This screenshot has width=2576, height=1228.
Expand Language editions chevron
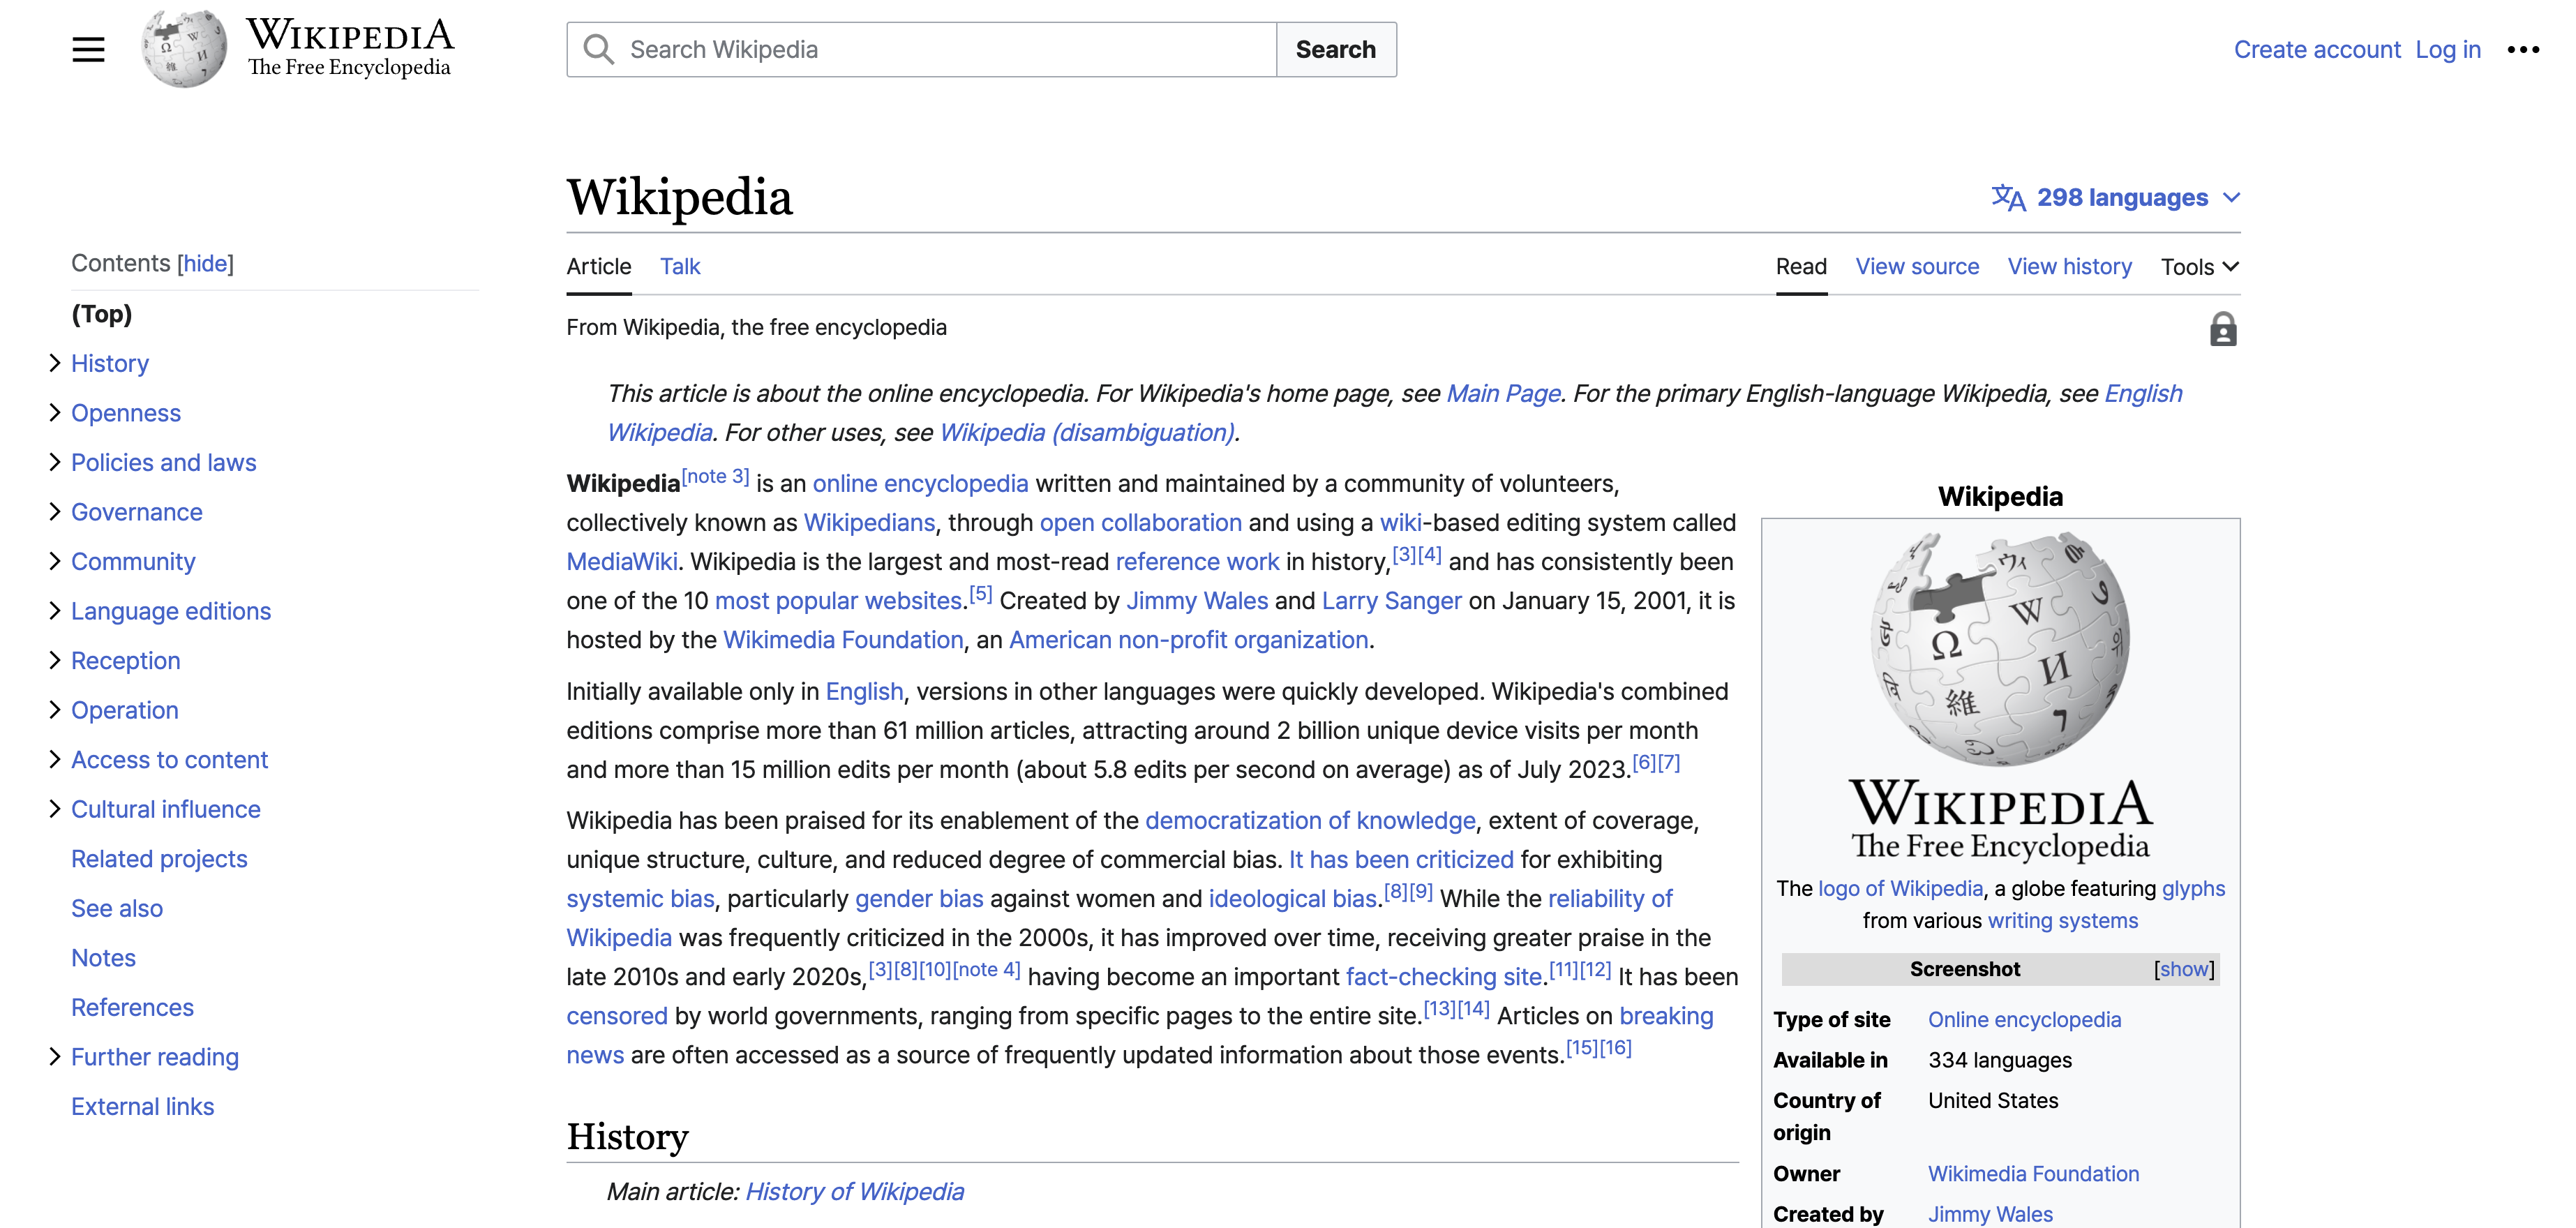click(55, 611)
